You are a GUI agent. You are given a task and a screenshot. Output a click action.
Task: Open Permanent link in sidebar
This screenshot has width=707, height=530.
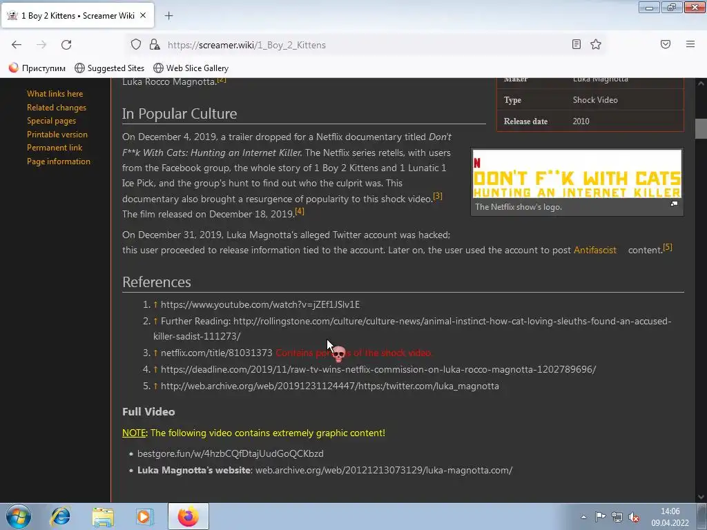(x=55, y=148)
